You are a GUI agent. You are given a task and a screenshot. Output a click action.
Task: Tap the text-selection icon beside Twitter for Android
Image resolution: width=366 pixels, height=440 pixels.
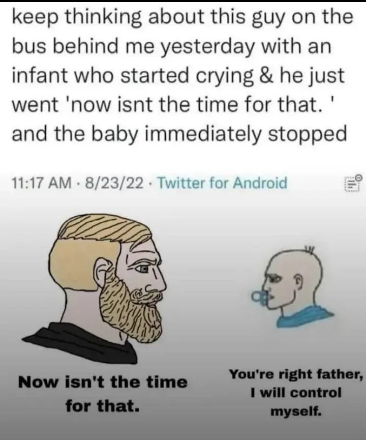point(354,183)
